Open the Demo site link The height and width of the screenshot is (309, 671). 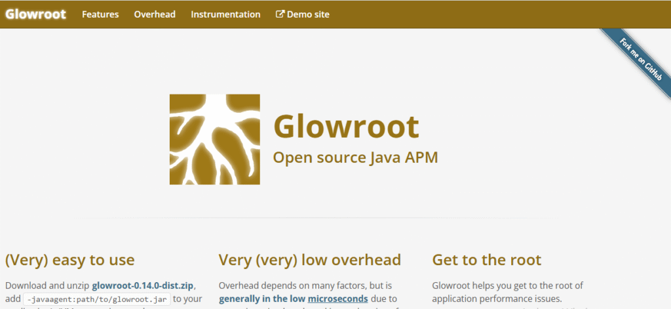[308, 14]
